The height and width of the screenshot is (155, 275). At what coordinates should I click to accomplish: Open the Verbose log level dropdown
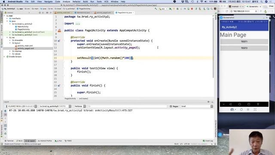click(x=79, y=106)
